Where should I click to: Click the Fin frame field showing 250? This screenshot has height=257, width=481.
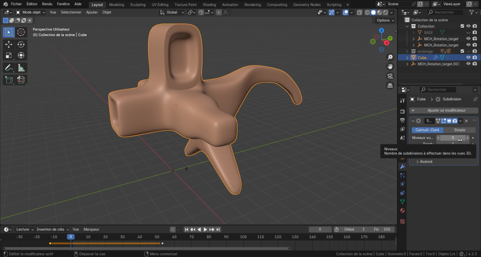point(383,230)
